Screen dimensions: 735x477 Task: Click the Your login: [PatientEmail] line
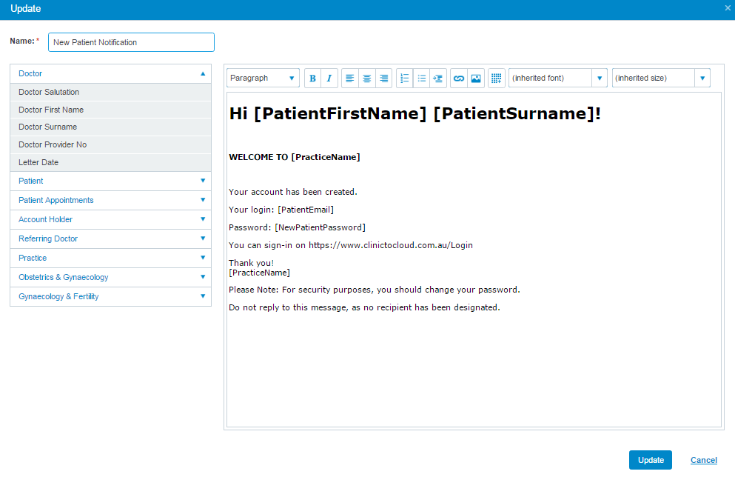281,210
